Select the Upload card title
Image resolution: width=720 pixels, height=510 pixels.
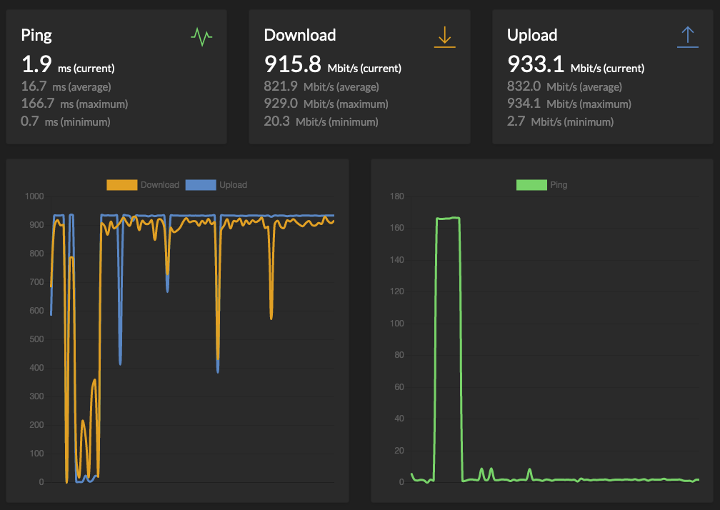532,35
